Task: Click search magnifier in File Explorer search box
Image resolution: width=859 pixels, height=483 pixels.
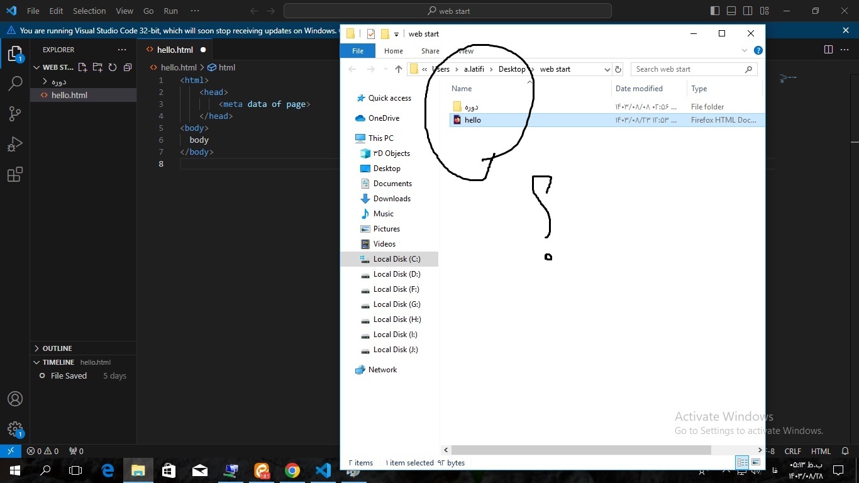Action: click(748, 69)
